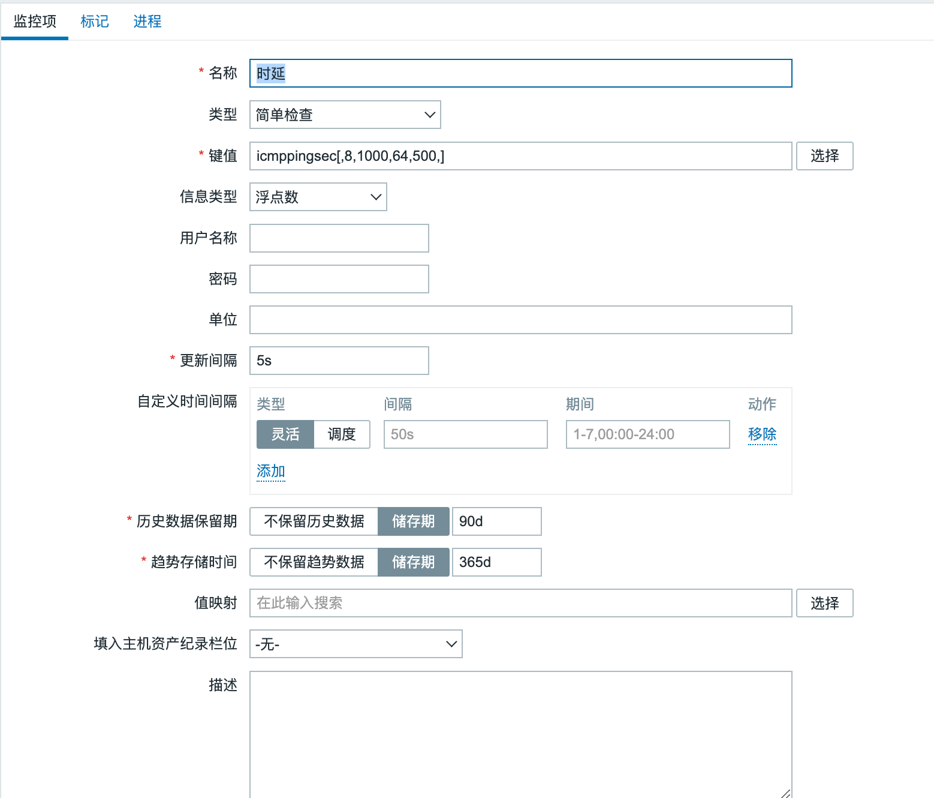This screenshot has width=934, height=798.
Task: Select 灵活 interval type
Action: click(x=285, y=434)
